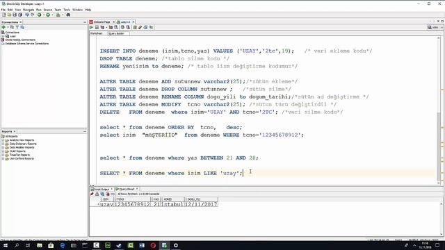445x250 pixels.
Task: Select the Query Result tab
Action: (127, 189)
